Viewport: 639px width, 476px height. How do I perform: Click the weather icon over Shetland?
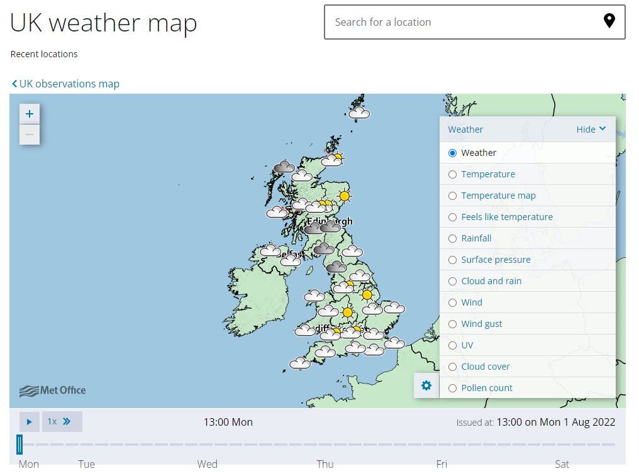pyautogui.click(x=359, y=113)
